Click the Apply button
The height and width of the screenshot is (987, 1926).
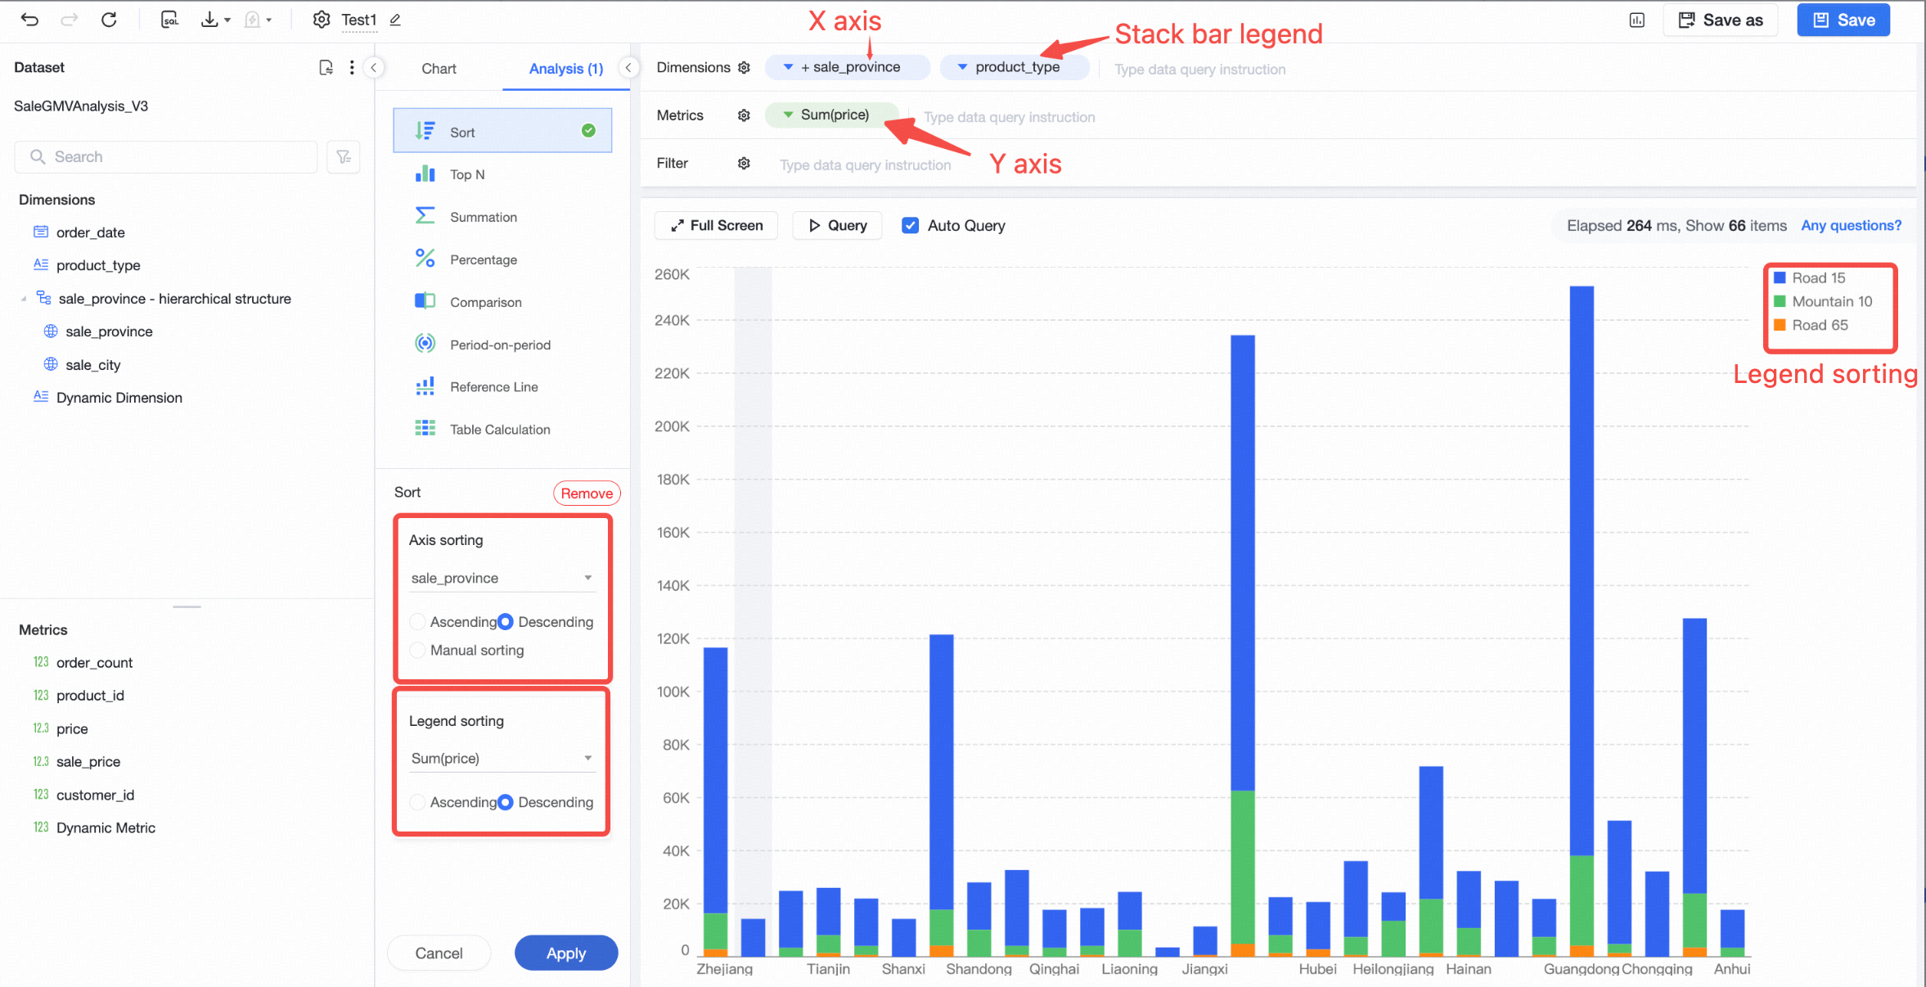click(566, 953)
